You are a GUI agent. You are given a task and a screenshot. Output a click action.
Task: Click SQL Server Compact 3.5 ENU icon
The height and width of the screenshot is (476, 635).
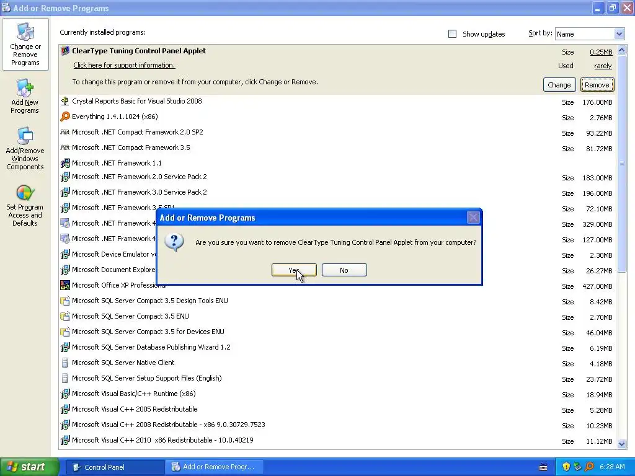(64, 316)
